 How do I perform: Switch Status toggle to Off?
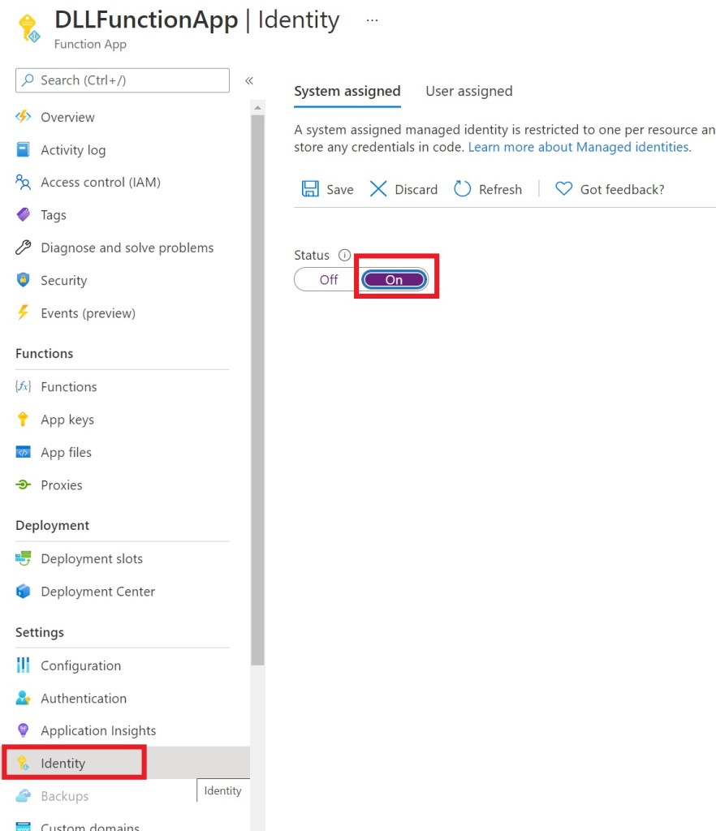[328, 279]
